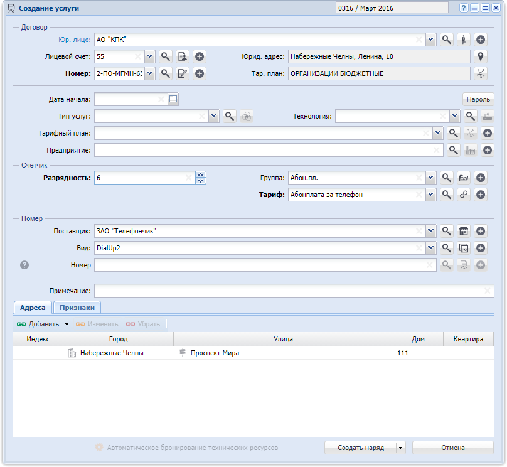The image size is (507, 467).
Task: Add new legal entity with plus icon
Action: coord(481,40)
